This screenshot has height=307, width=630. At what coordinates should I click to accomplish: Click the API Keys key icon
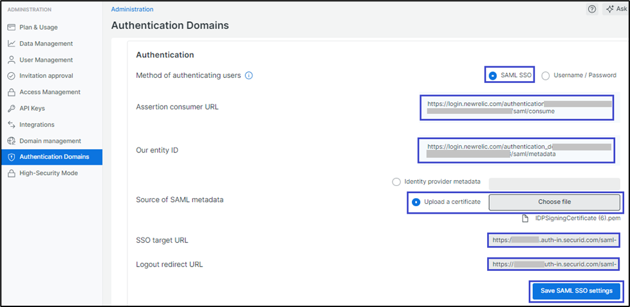12,108
